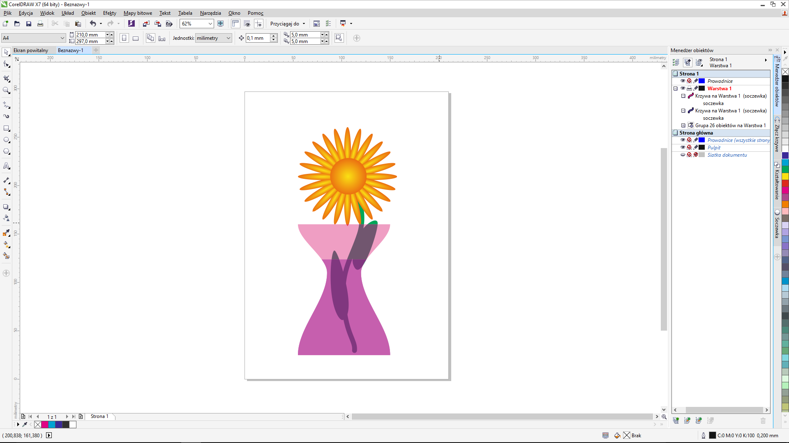The image size is (789, 443).
Task: Select the Color Eyedropper tool
Action: tap(7, 233)
